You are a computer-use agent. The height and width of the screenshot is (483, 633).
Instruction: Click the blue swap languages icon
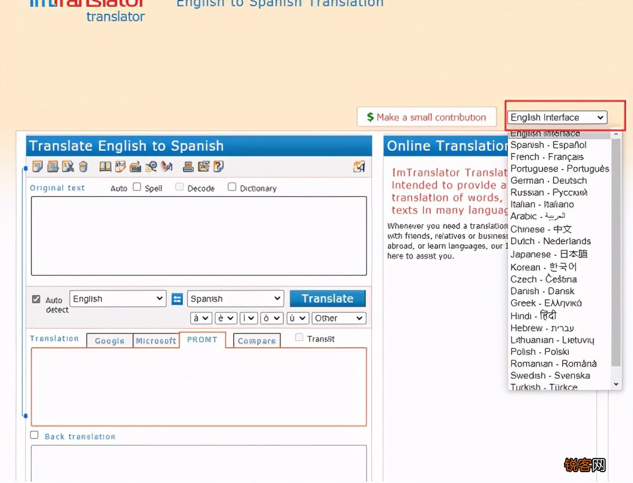coord(177,299)
